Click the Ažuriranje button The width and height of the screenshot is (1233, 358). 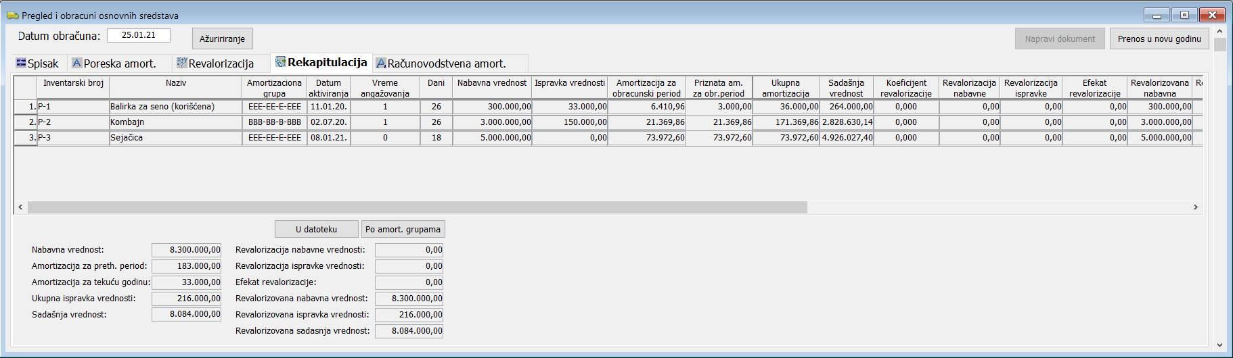point(223,39)
